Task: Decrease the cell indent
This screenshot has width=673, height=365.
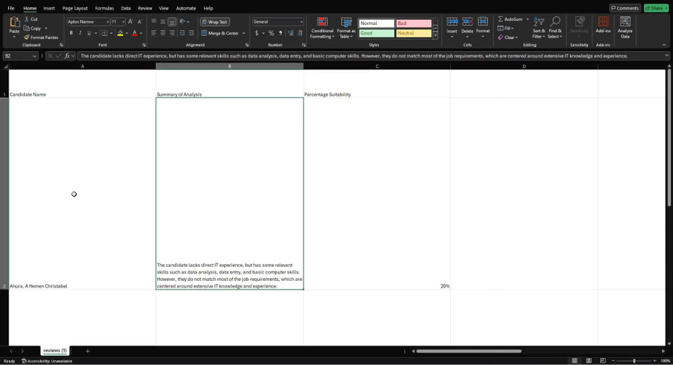Action: pos(182,33)
